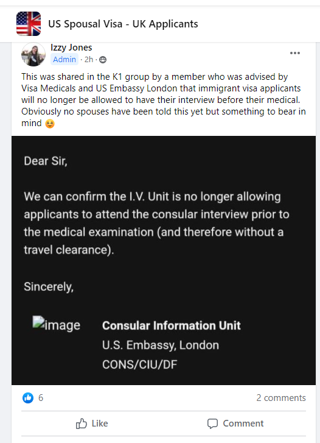
Task: Open the 2h post timestamp
Action: click(x=89, y=59)
